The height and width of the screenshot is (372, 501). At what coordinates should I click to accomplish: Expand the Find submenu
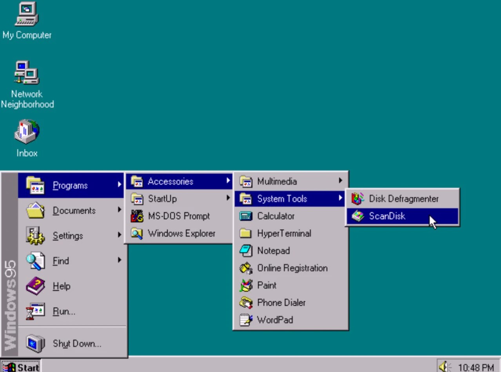pos(61,261)
